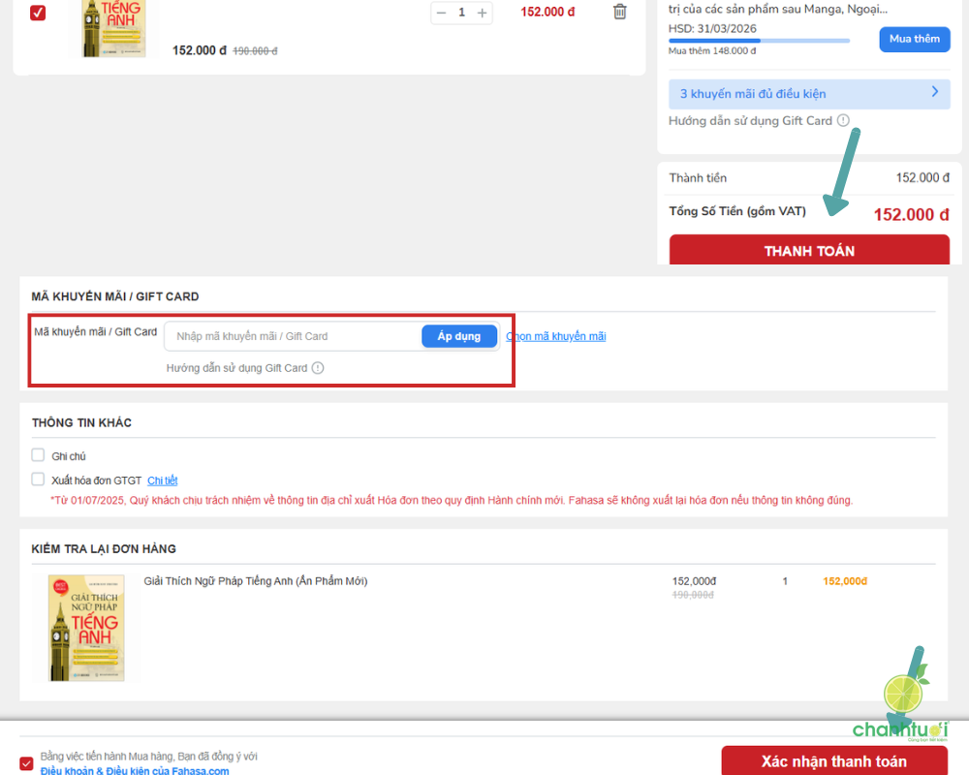Click info icon next to sidebar Gift Card guide

click(843, 121)
